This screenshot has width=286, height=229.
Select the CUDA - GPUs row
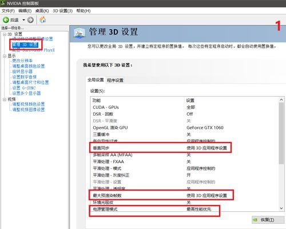185,107
